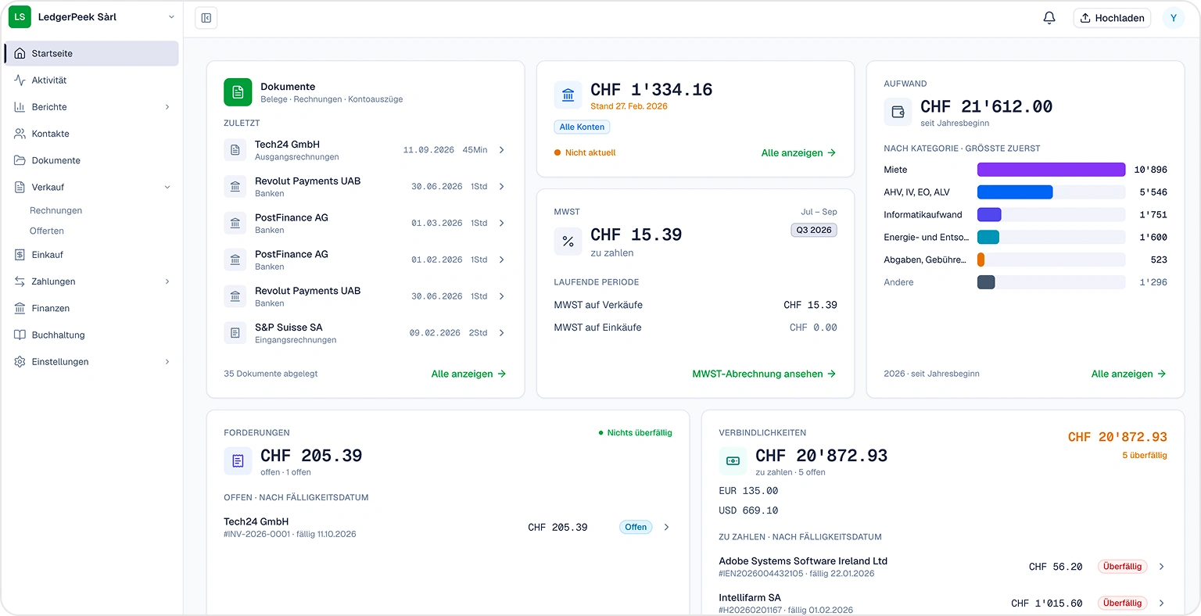
Task: Click the document icon of the S&P Suisse SA row
Action: click(x=235, y=333)
